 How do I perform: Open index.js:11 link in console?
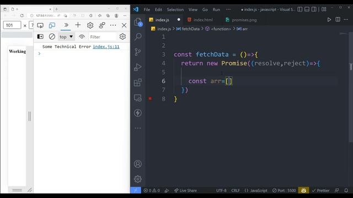point(106,47)
